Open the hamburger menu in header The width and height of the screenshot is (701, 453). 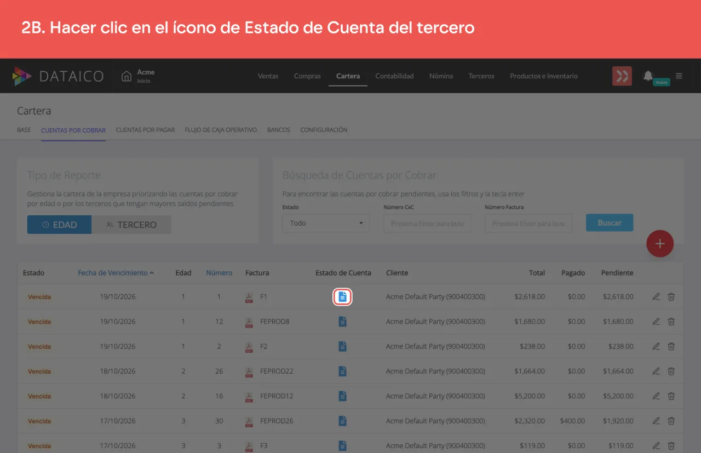(x=679, y=76)
